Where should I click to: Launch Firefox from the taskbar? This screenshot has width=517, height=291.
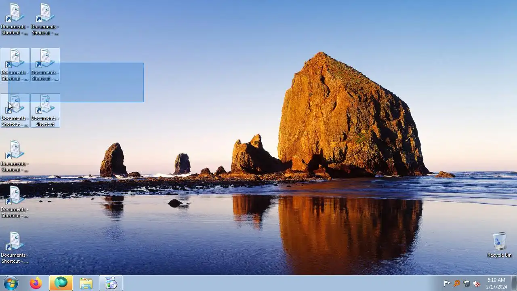click(x=36, y=283)
